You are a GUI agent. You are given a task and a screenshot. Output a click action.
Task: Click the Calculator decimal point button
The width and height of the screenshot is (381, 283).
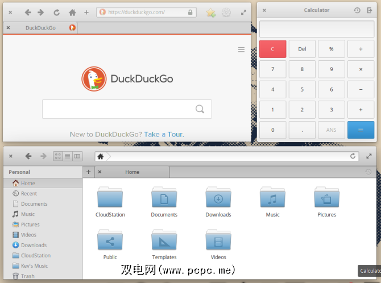tap(302, 130)
